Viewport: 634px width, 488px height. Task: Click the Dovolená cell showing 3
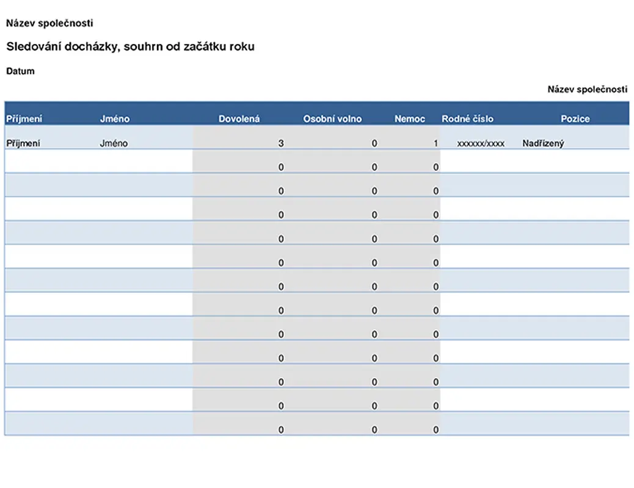(x=281, y=143)
